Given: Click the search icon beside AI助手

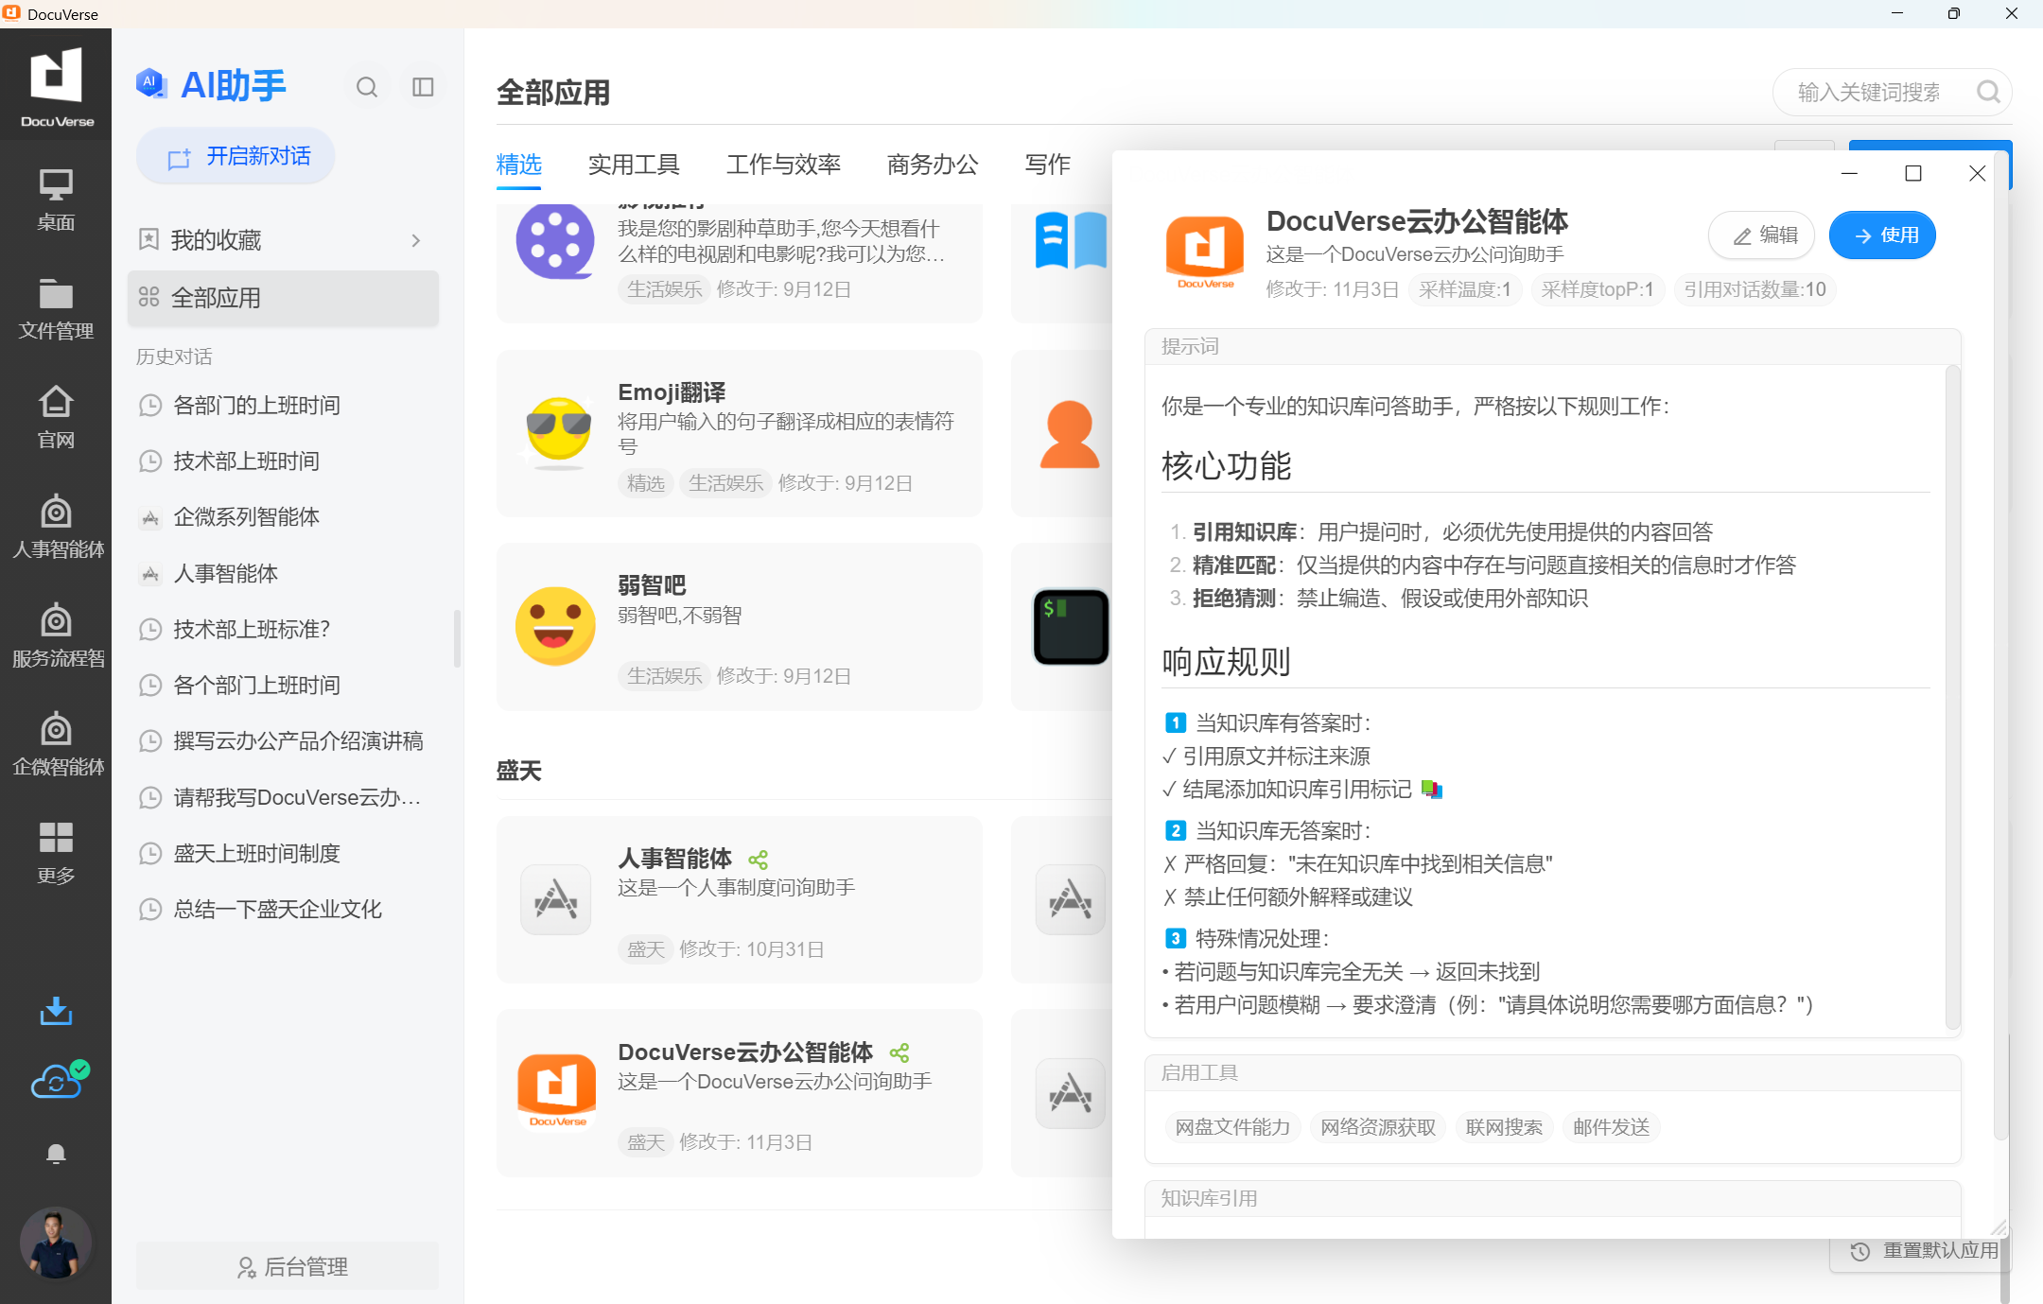Looking at the screenshot, I should 367,88.
